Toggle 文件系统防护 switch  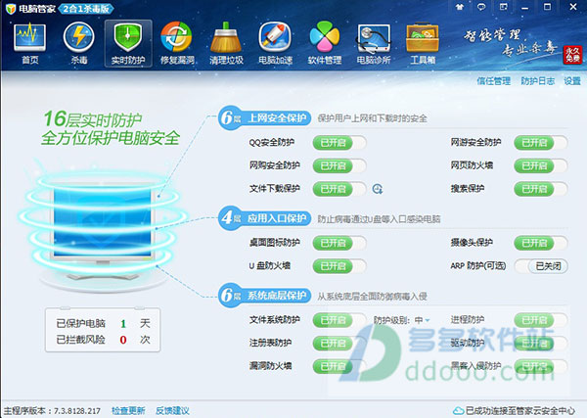[339, 320]
